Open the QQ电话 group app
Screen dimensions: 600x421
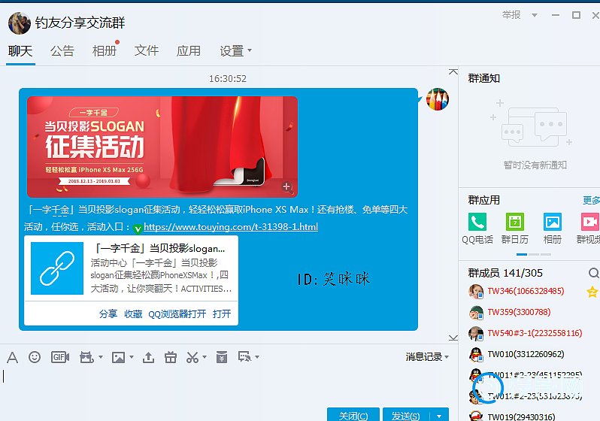coord(477,229)
